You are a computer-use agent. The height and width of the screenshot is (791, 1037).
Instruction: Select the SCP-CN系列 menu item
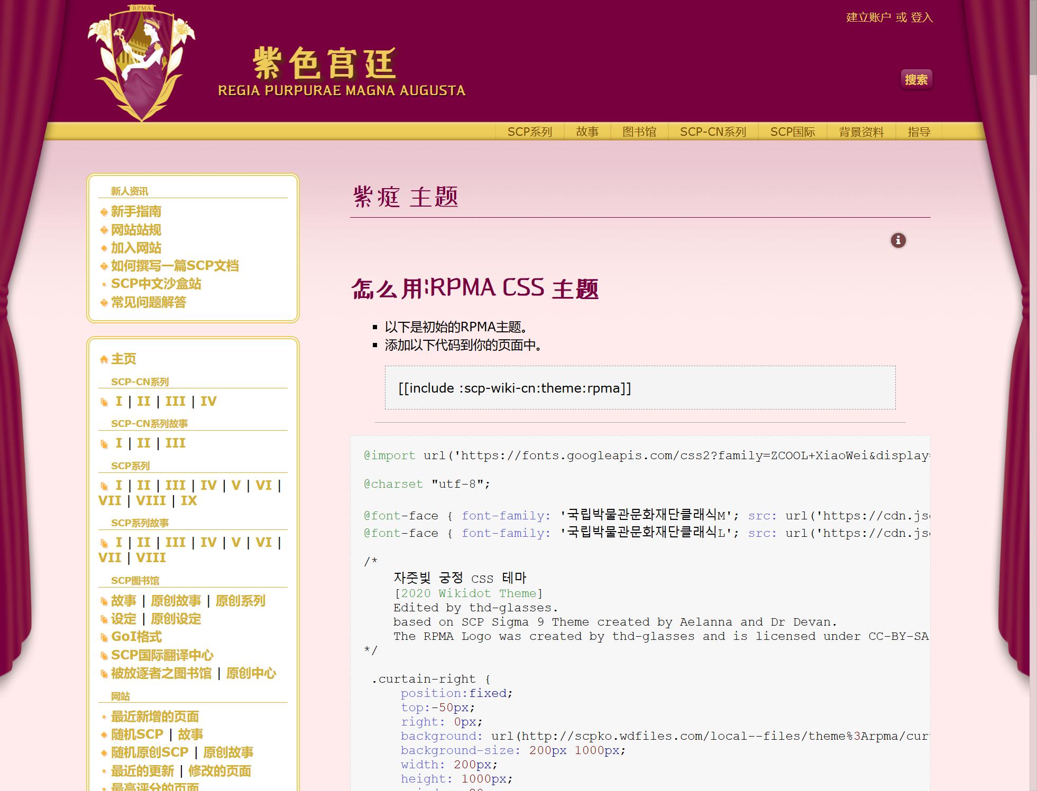pyautogui.click(x=712, y=132)
